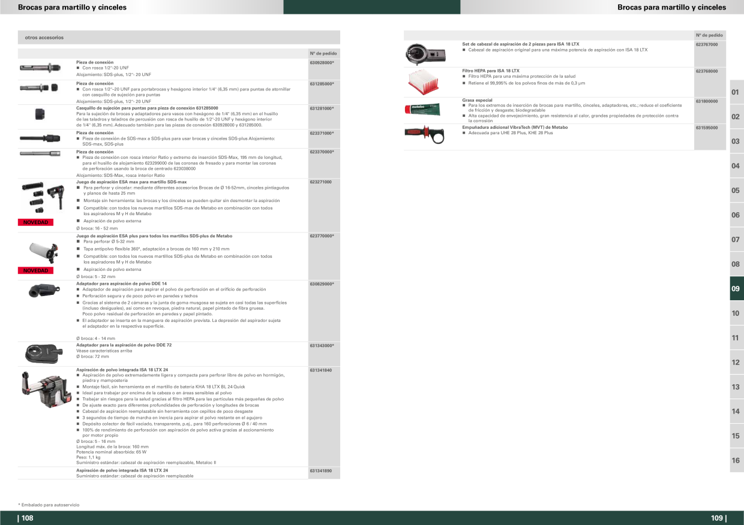Click the left page title 'Brocas para martillo y cinceles'
Image resolution: width=744 pixels, height=525 pixels.
pos(73,7)
